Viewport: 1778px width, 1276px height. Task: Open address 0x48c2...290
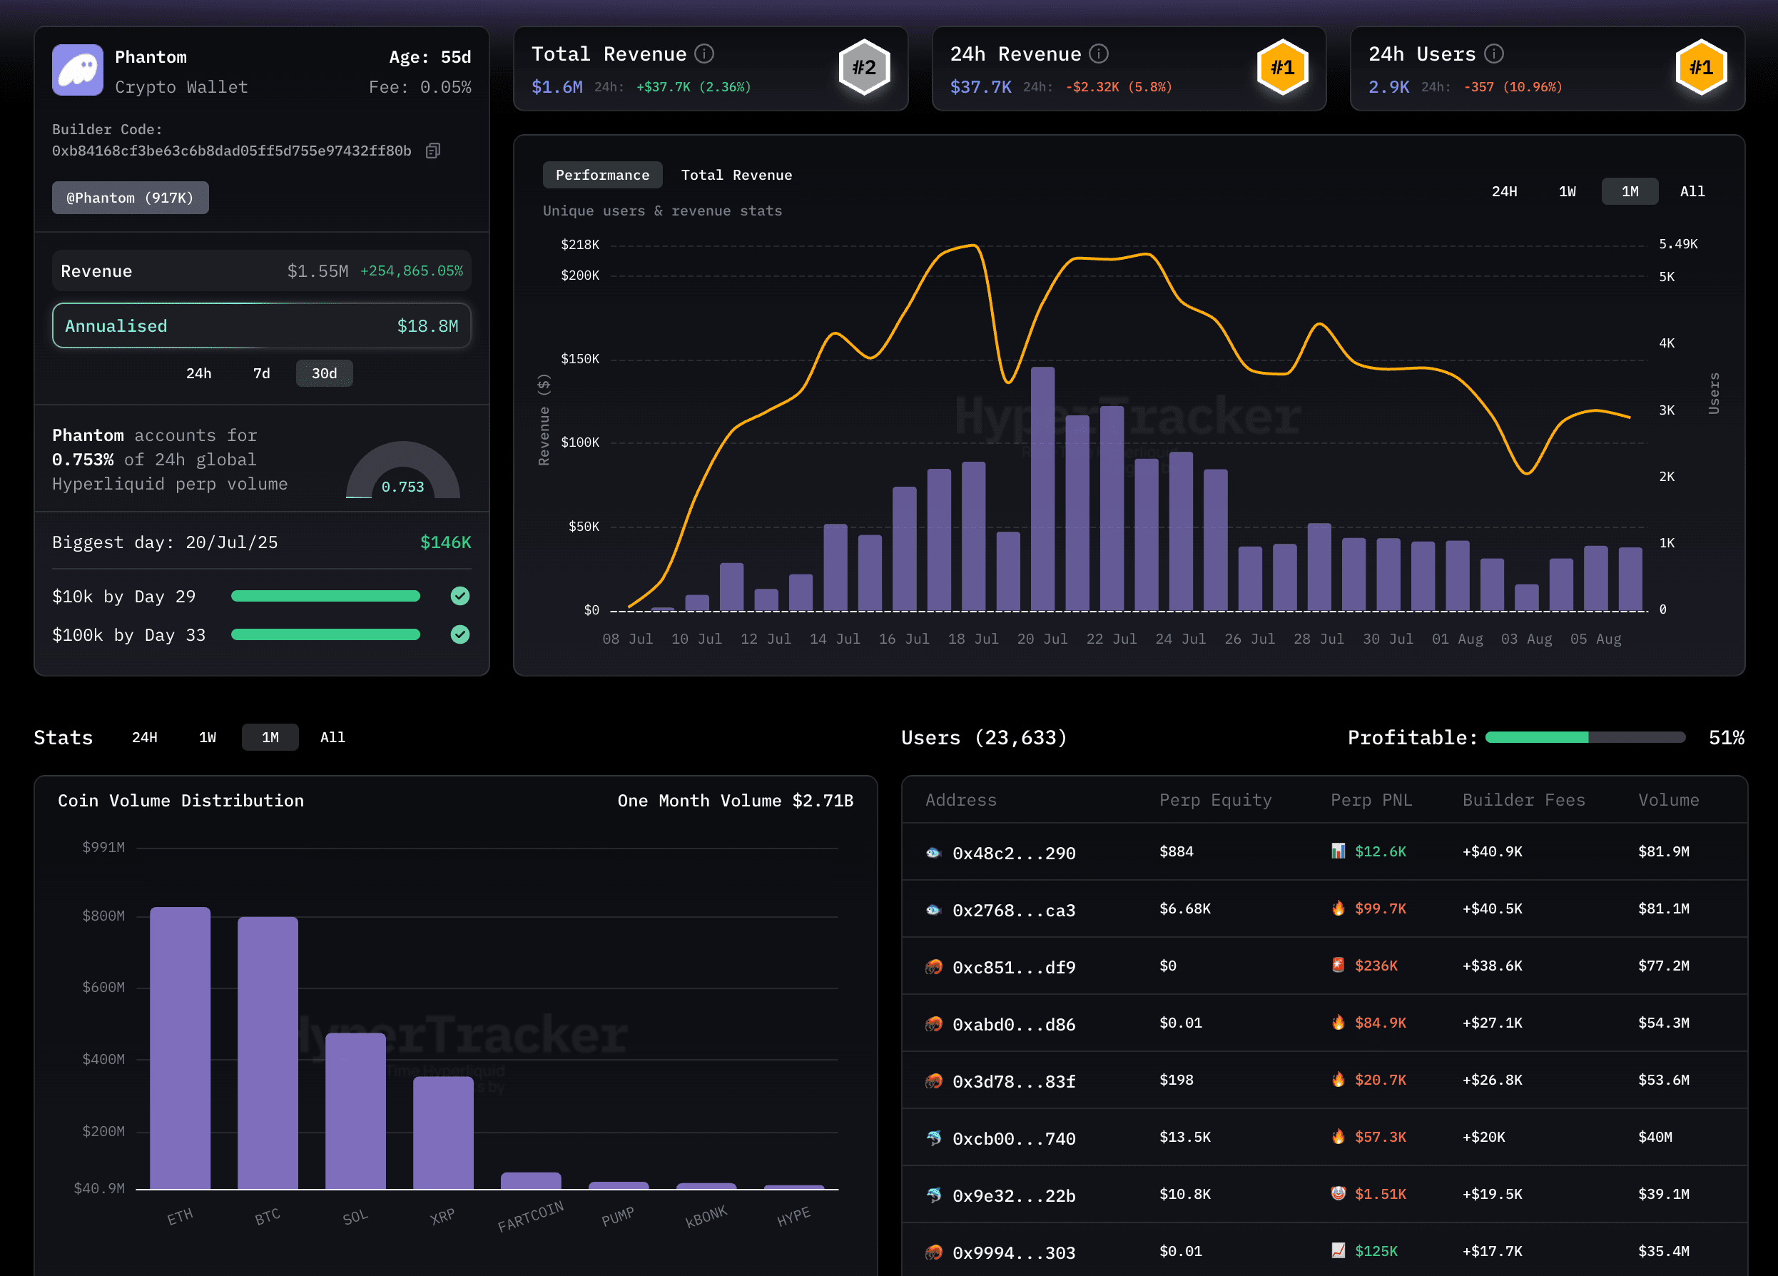tap(1014, 854)
